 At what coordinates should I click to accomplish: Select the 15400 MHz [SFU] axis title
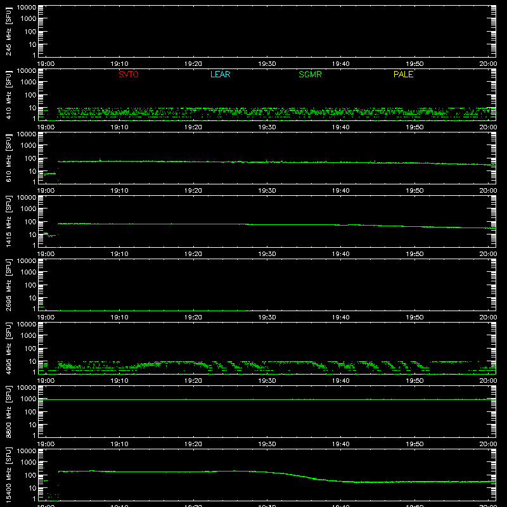pos(9,475)
